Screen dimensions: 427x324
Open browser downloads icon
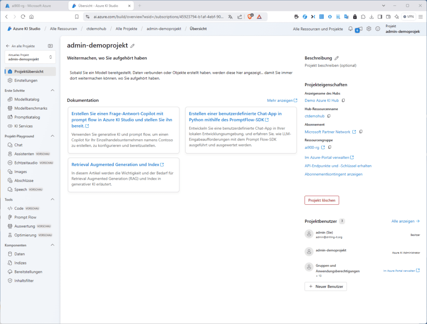point(372,17)
